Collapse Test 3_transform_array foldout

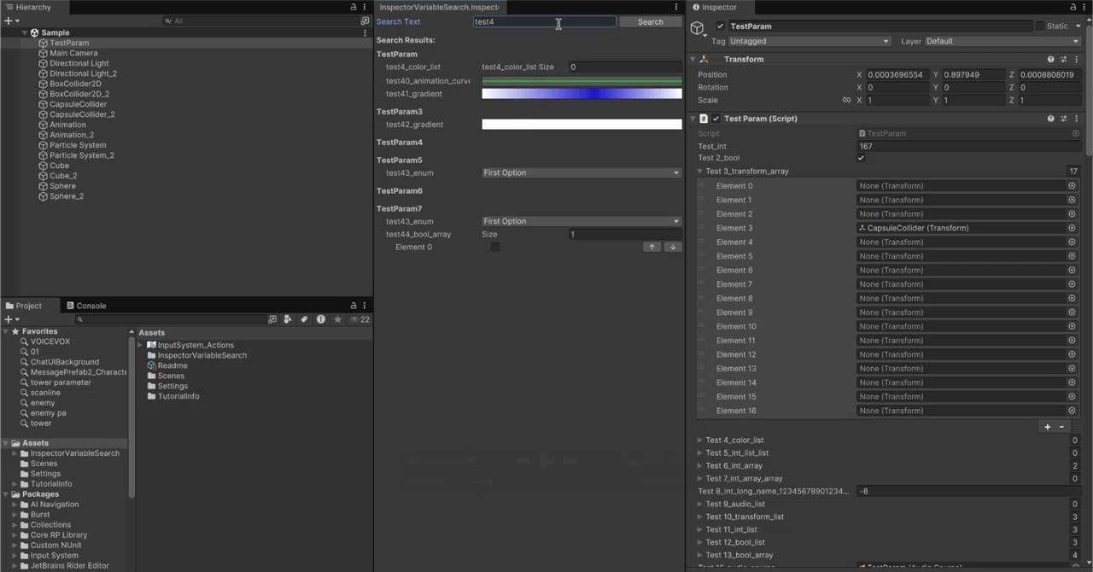coord(700,172)
